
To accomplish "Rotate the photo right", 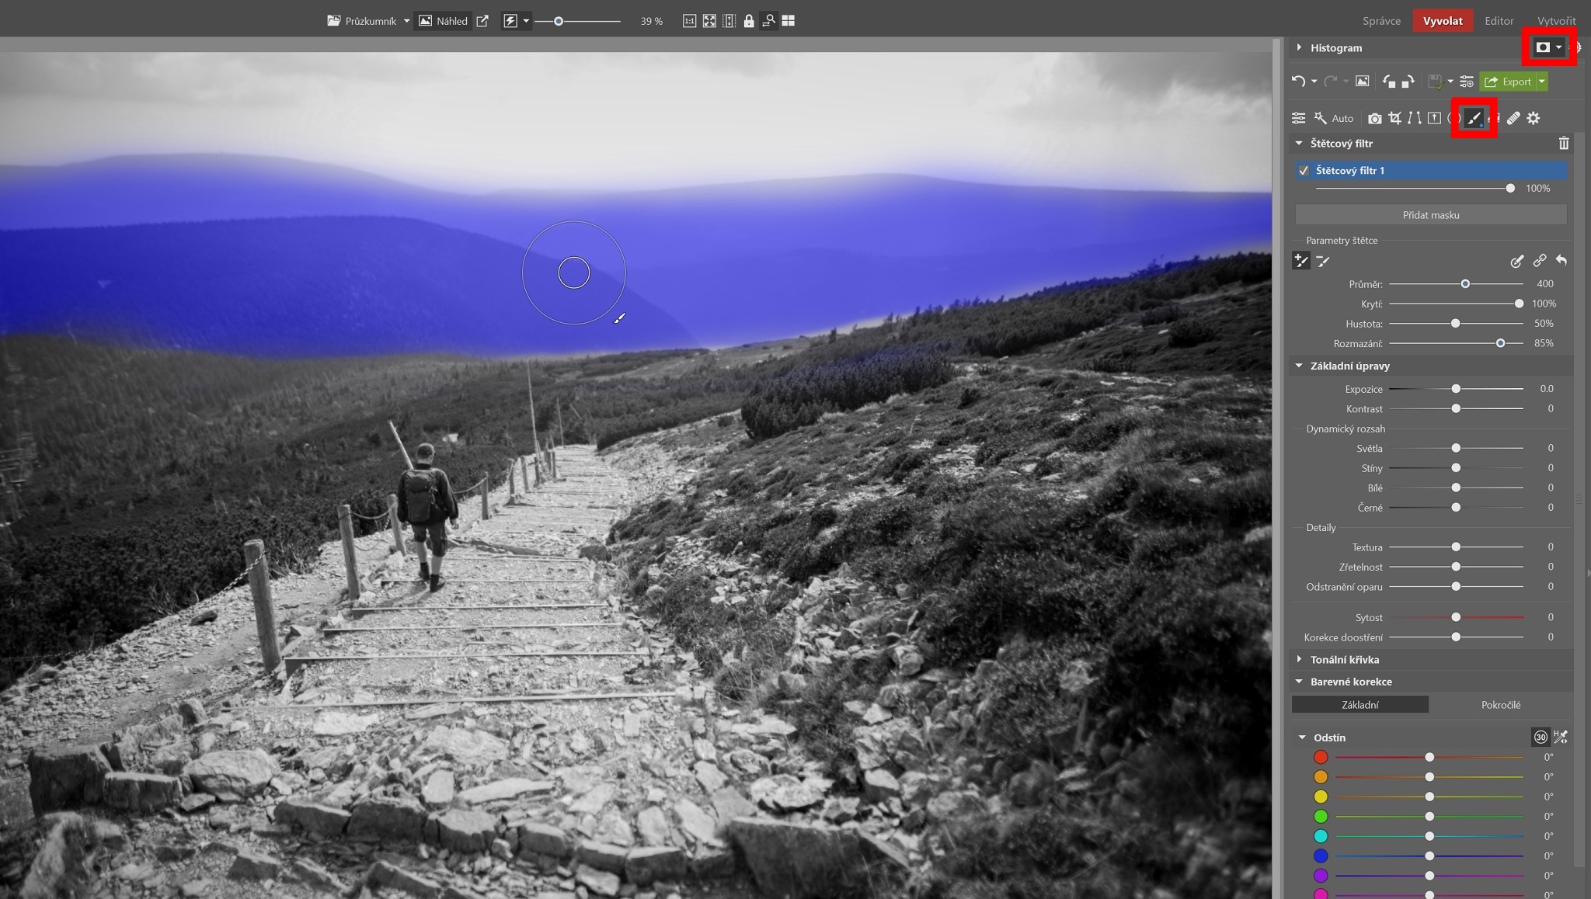I will 1408,81.
